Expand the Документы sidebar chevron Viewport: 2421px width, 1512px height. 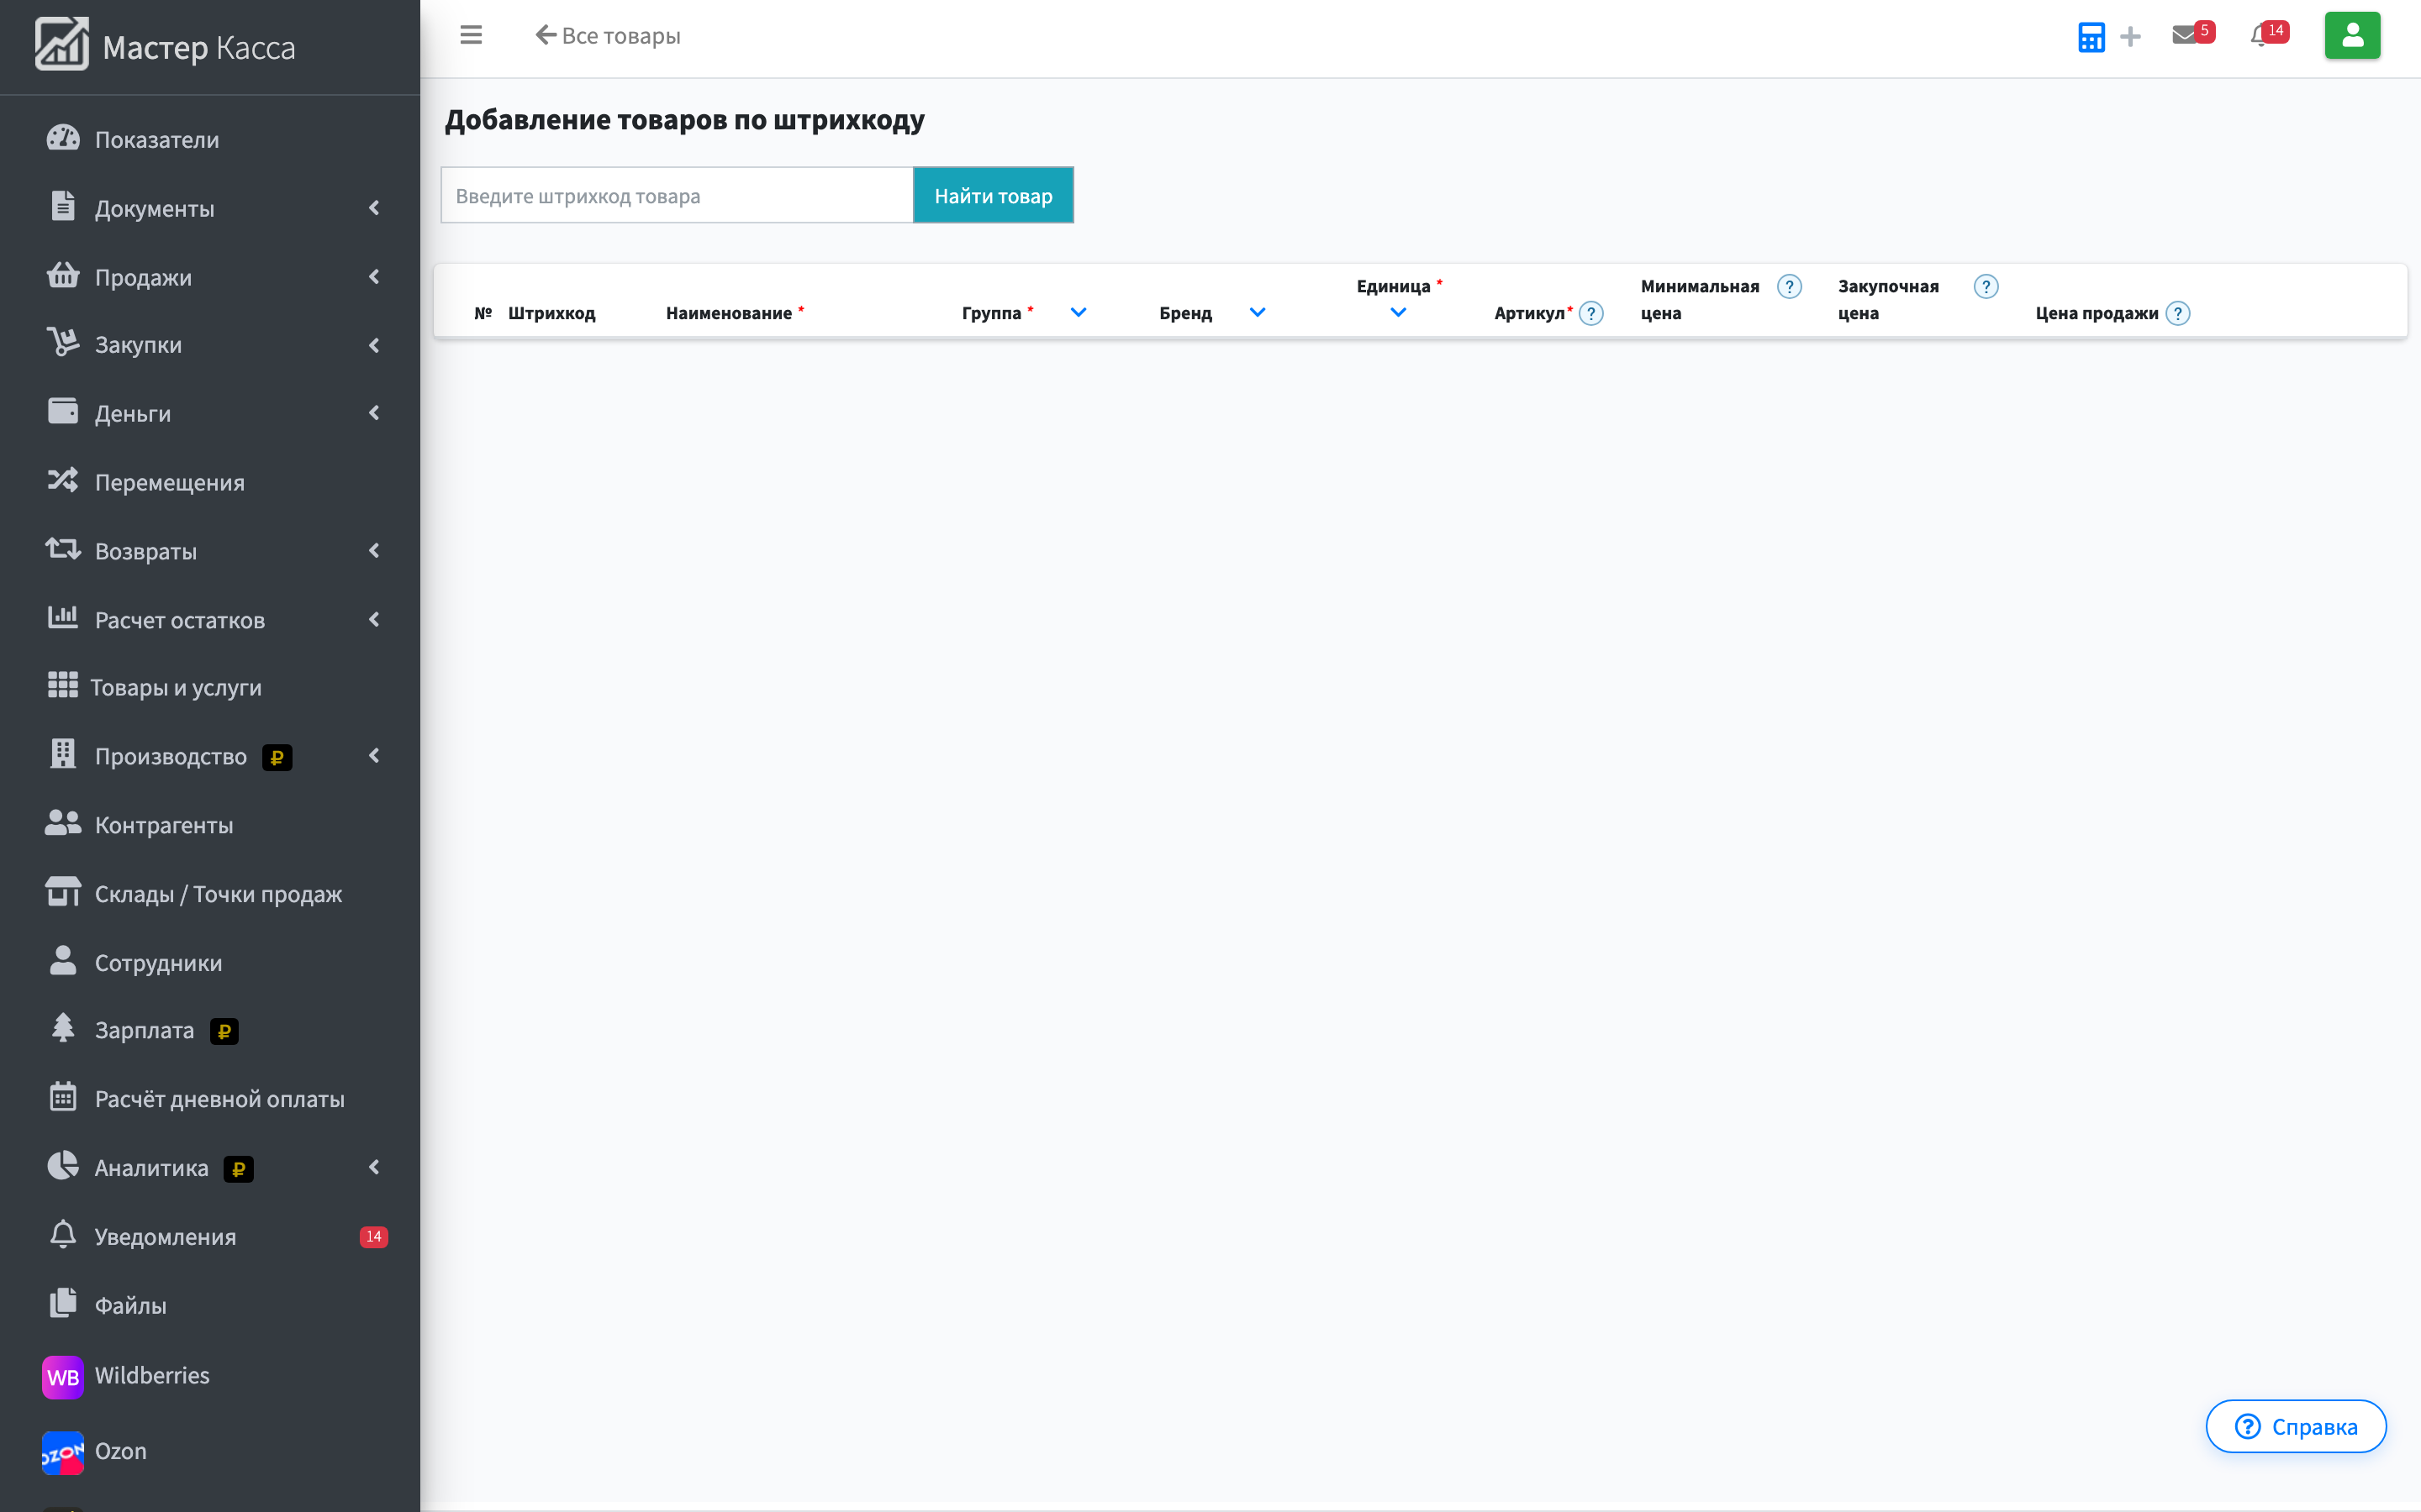[x=374, y=208]
